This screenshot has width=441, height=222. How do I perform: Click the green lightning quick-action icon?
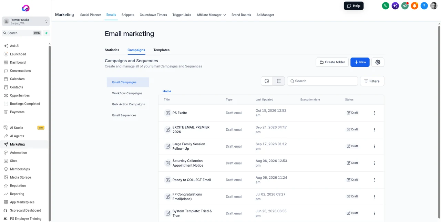tap(47, 33)
